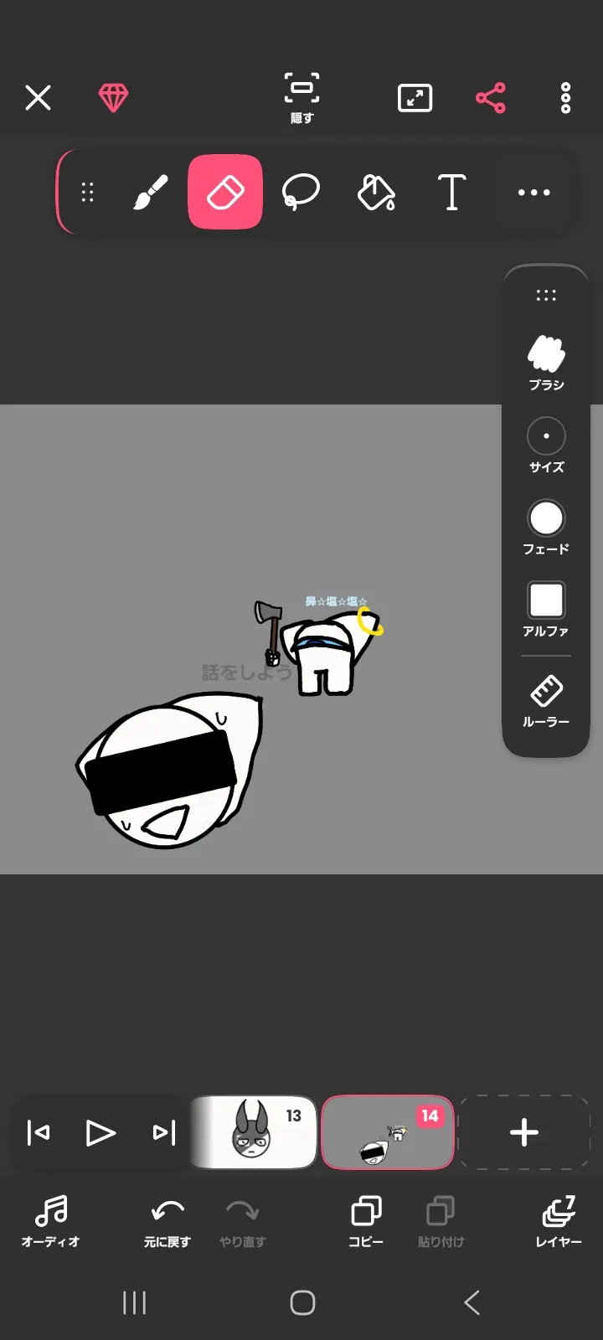603x1340 pixels.
Task: Open the ブラシ brush type picker
Action: [546, 363]
